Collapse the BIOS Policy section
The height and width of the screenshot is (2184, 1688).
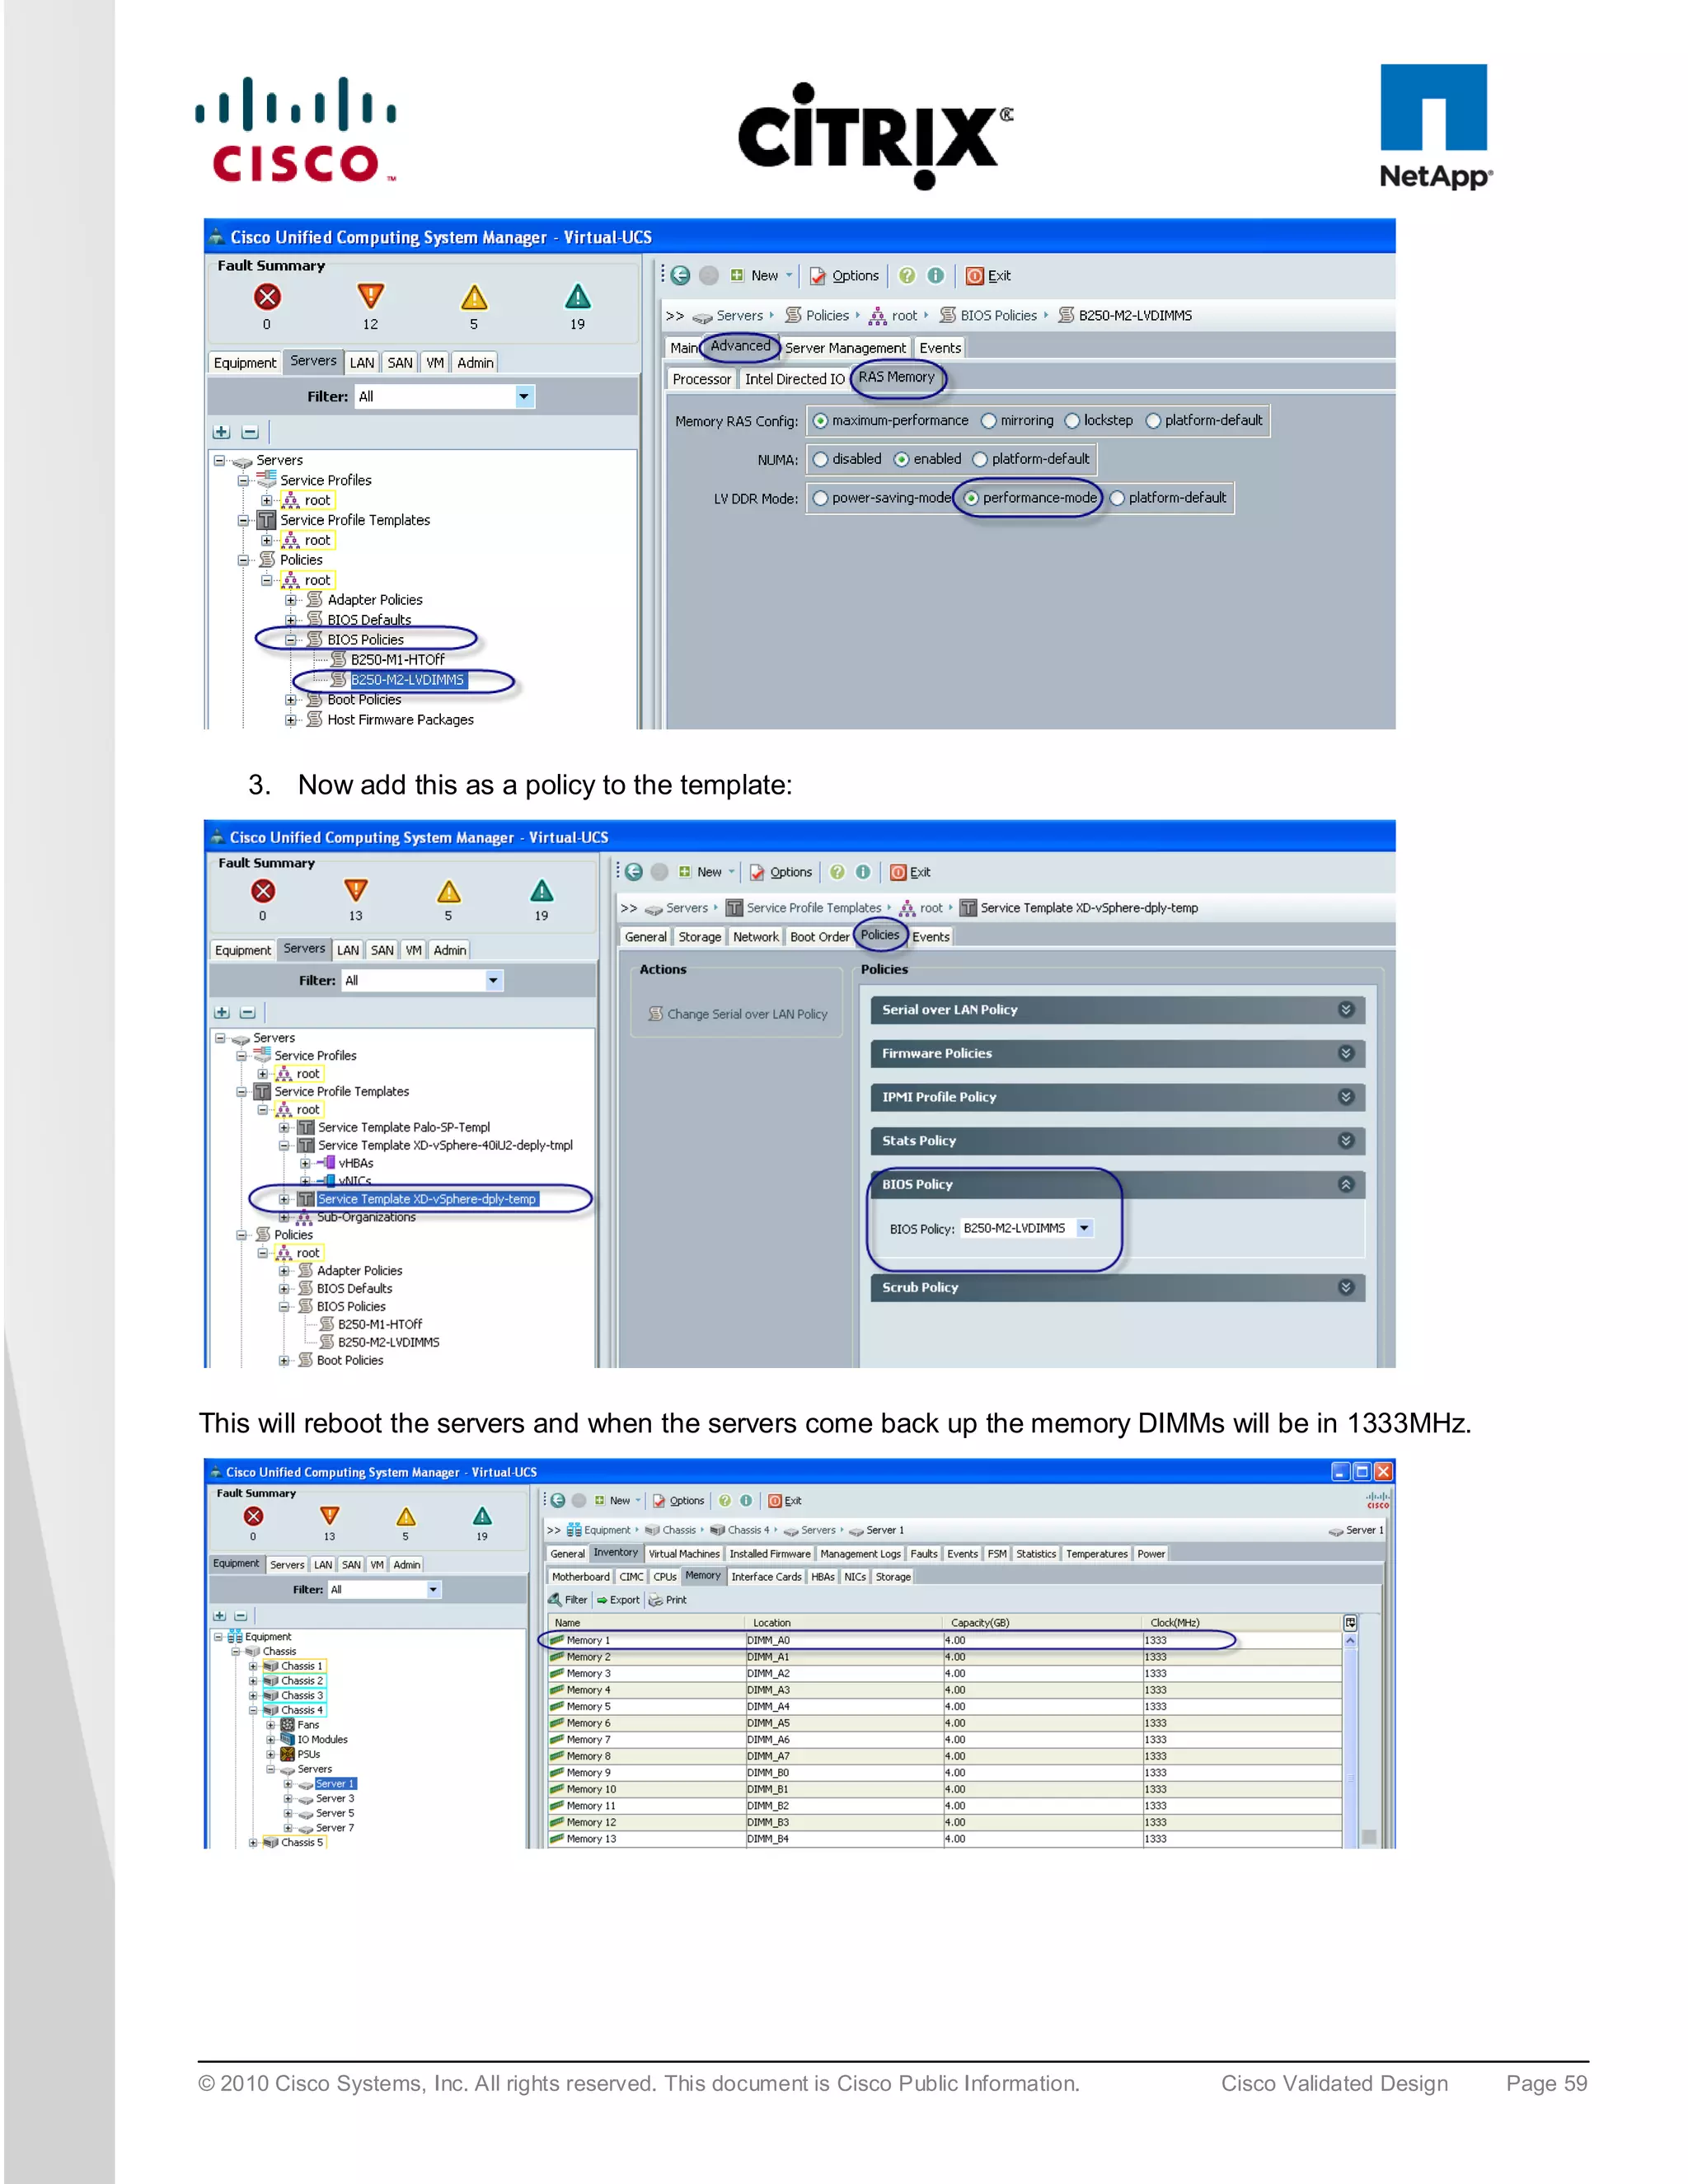(1346, 1184)
